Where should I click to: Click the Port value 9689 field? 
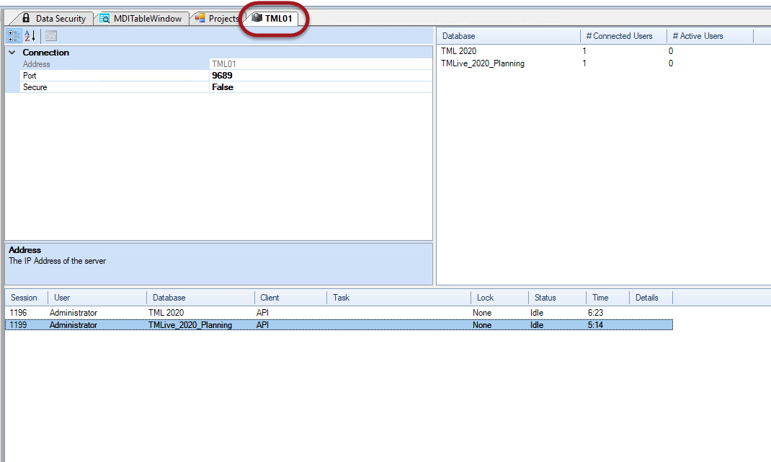click(x=223, y=76)
